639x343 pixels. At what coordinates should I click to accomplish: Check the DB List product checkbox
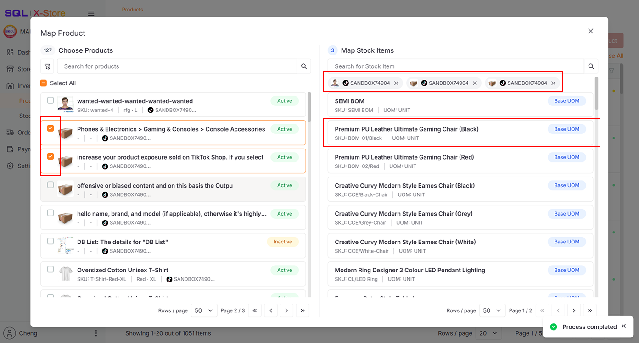[50, 241]
